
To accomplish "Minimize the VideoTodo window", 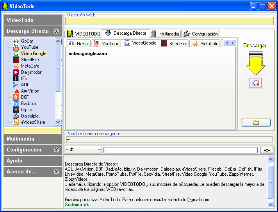I will 254,6.
